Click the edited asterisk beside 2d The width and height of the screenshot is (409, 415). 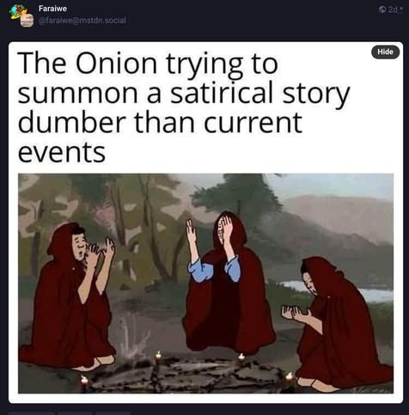pos(401,9)
